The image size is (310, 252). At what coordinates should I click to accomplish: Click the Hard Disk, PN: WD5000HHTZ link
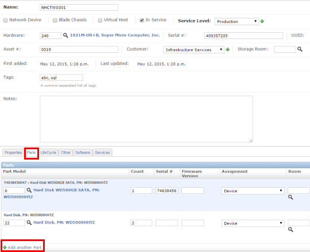point(64,222)
